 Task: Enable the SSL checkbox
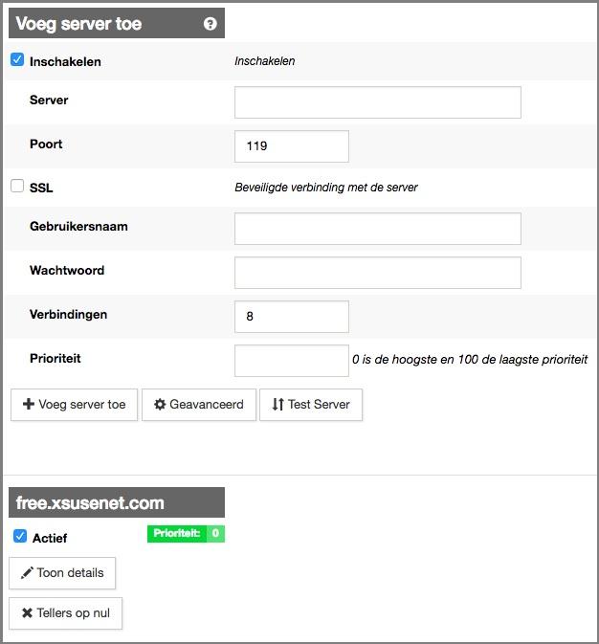[x=17, y=187]
